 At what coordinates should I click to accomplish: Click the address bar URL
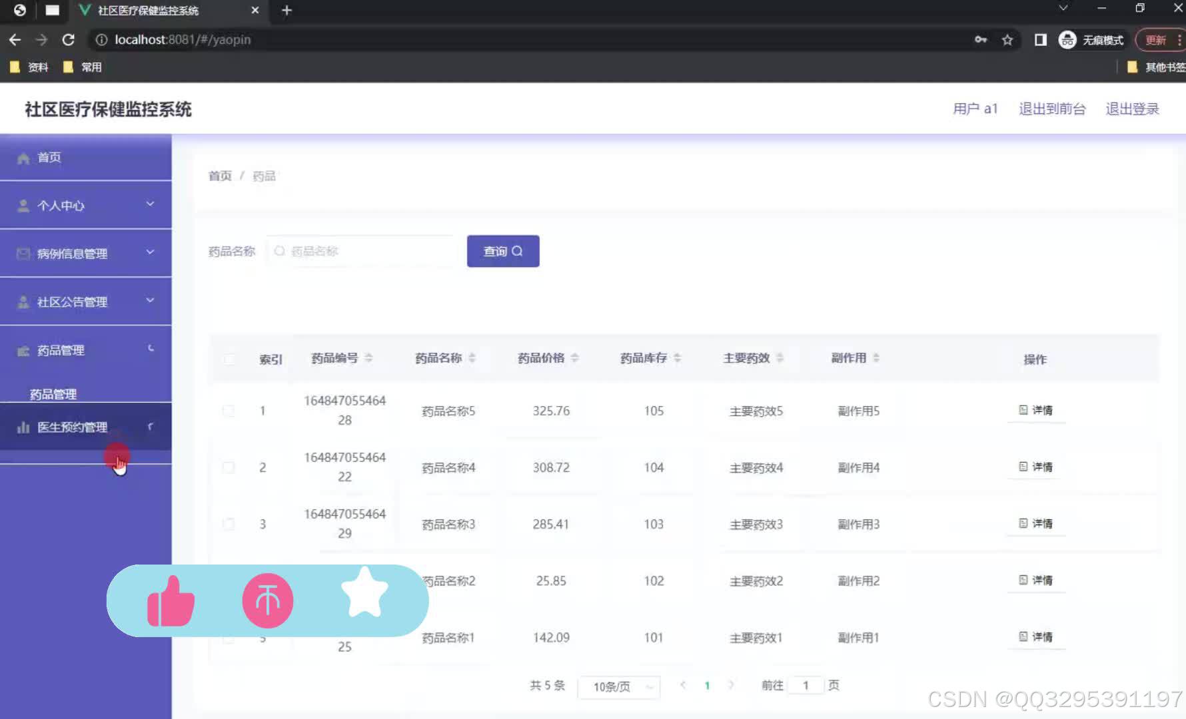point(183,40)
